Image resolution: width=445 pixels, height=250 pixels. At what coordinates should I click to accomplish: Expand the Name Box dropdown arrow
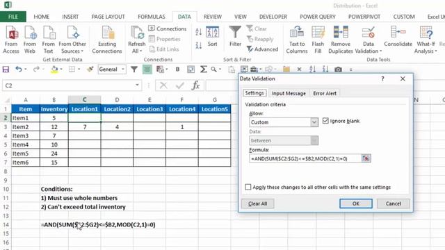(137, 85)
